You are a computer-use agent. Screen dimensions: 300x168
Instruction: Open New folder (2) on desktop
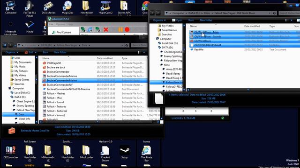pyautogui.click(x=67, y=154)
